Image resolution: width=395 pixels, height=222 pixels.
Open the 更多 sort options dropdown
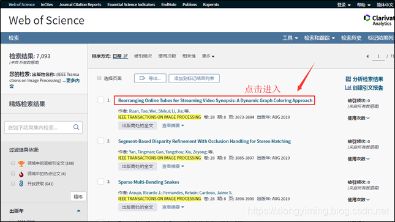pyautogui.click(x=208, y=56)
